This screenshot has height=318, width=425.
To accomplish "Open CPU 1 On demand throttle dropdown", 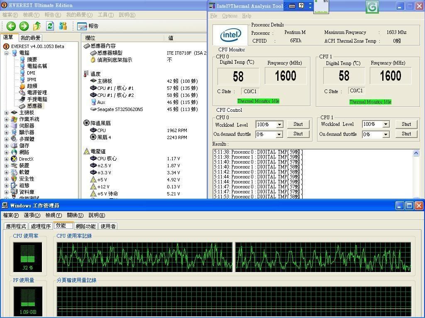I will tap(386, 135).
